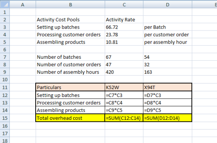Select formula cell =C7*C3
217x143 pixels.
(124, 95)
